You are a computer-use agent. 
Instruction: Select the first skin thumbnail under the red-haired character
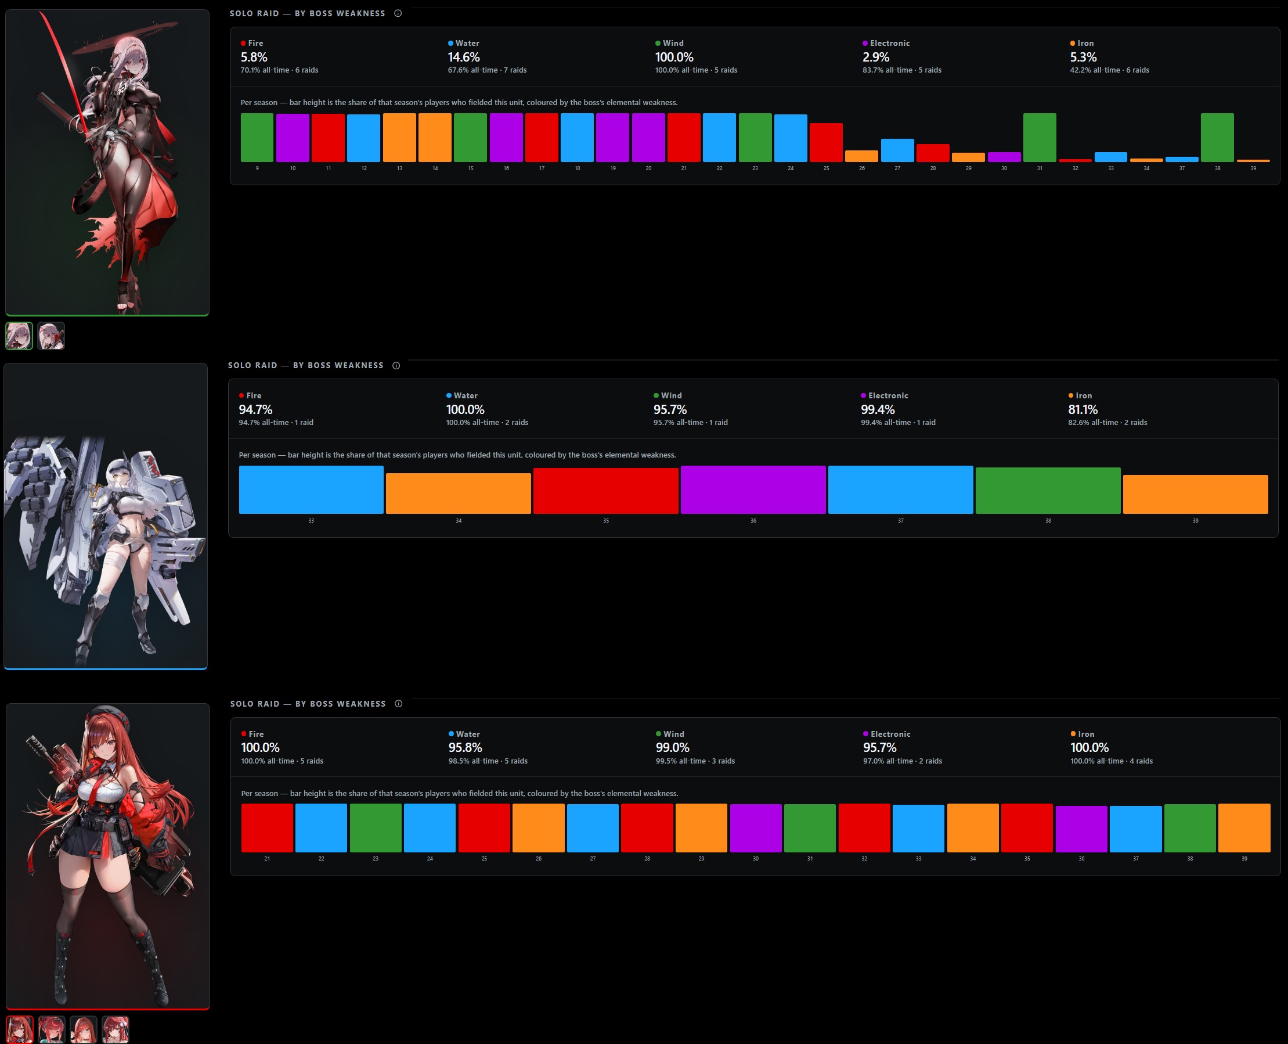coord(20,1029)
